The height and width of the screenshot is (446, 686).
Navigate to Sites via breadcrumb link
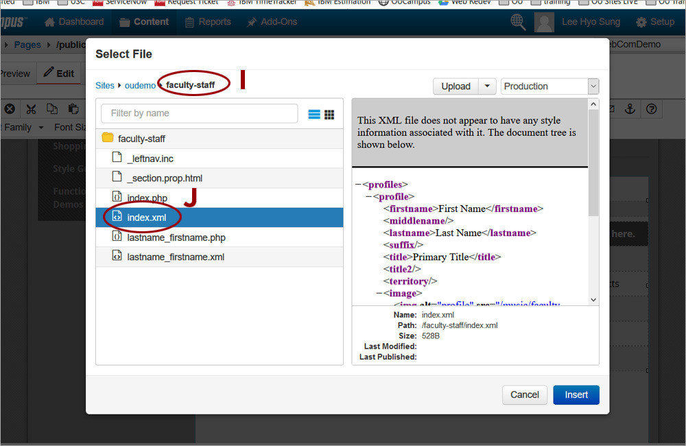[104, 85]
